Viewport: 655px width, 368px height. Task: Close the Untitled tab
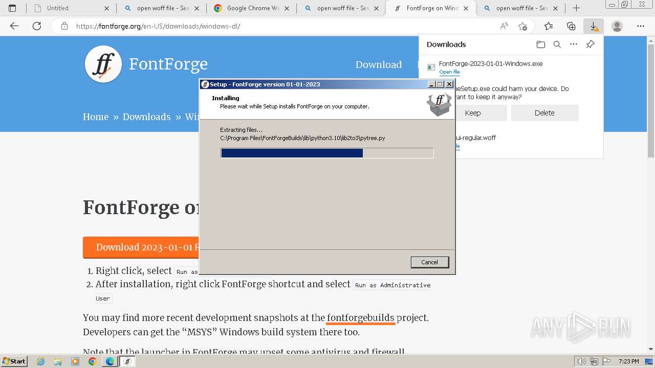coord(106,8)
